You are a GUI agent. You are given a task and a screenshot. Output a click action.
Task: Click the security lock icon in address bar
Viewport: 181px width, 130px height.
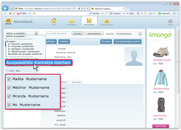click(79, 8)
